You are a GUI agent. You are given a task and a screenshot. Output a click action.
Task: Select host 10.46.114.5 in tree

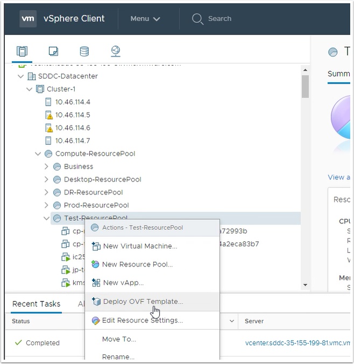coord(73,115)
